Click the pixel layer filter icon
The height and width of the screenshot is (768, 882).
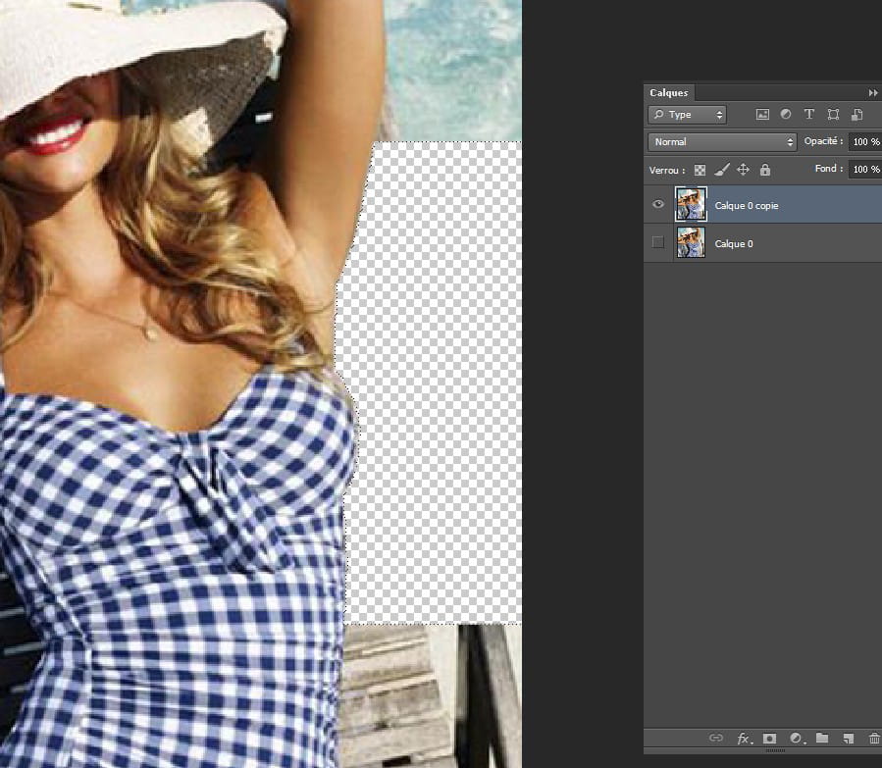(x=762, y=115)
